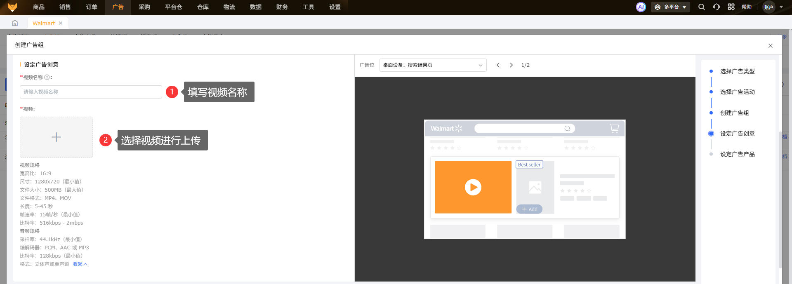Click the 长度: 5-45 秒 text

(36, 207)
